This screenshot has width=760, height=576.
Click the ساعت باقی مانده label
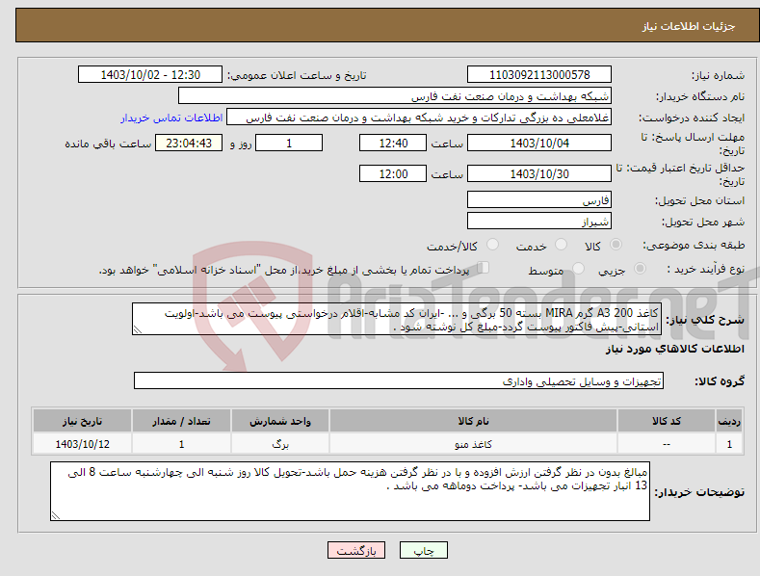point(108,144)
